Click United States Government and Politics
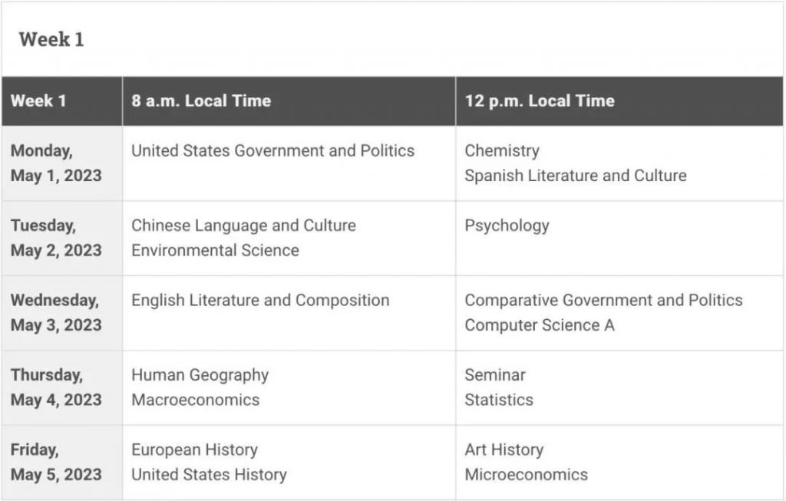The image size is (786, 501). tap(272, 151)
